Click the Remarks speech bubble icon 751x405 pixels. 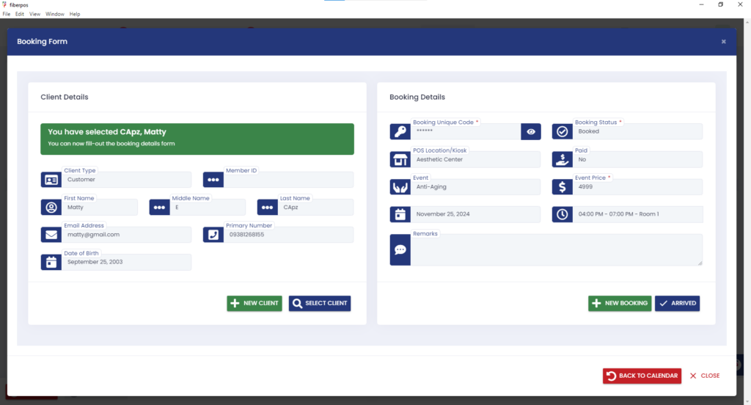click(400, 249)
